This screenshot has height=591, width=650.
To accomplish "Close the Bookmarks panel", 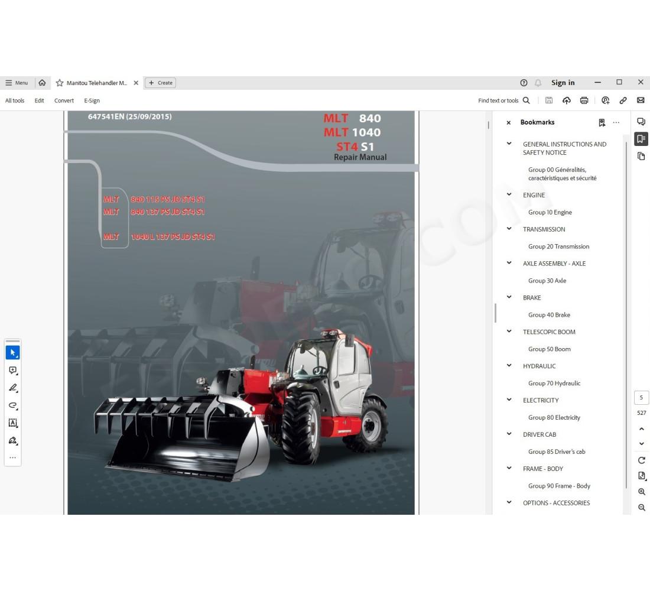I will (x=509, y=123).
